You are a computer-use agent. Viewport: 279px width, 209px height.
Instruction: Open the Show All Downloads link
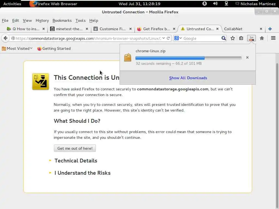point(188,78)
